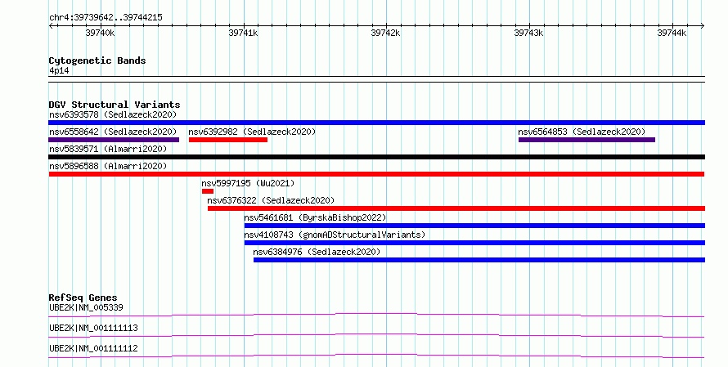Open the nsv6384976 (Sedlazeck2020) label
Viewport: 728px width, 367px height.
pos(317,252)
